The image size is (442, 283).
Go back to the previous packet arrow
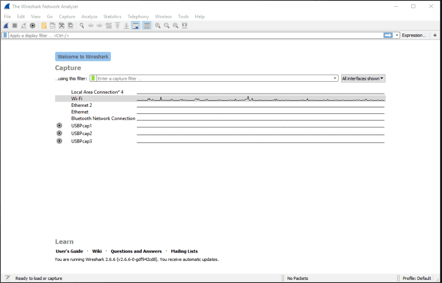pos(91,26)
